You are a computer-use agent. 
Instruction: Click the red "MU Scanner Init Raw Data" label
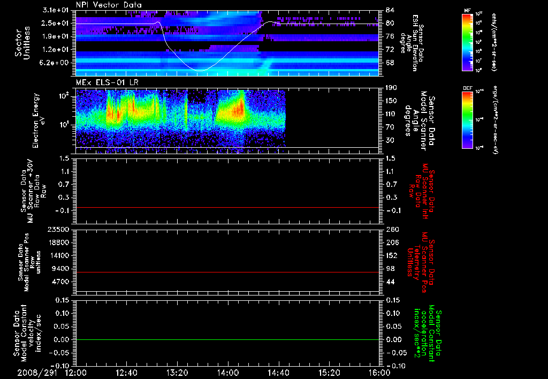coord(422,191)
